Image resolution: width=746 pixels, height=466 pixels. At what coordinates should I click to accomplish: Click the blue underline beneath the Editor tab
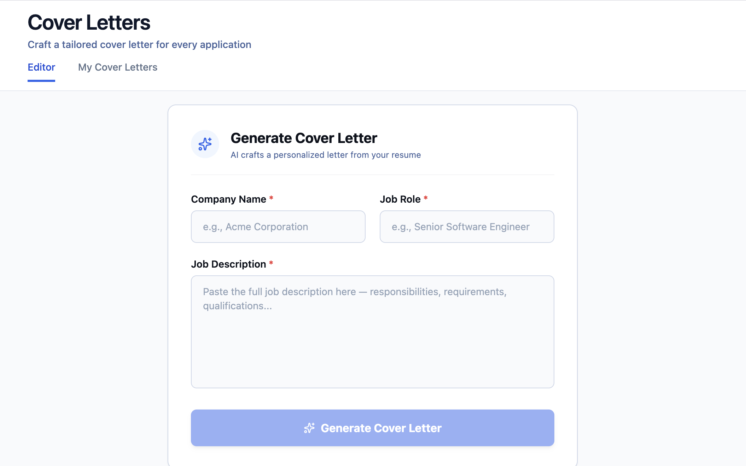click(x=41, y=81)
